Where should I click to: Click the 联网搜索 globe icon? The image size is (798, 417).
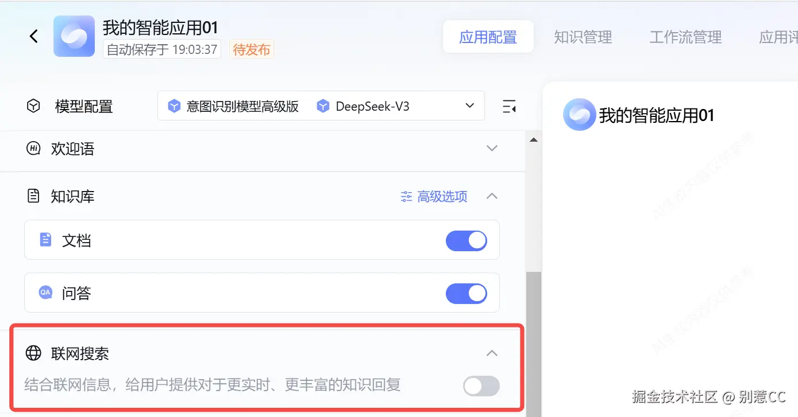(33, 353)
